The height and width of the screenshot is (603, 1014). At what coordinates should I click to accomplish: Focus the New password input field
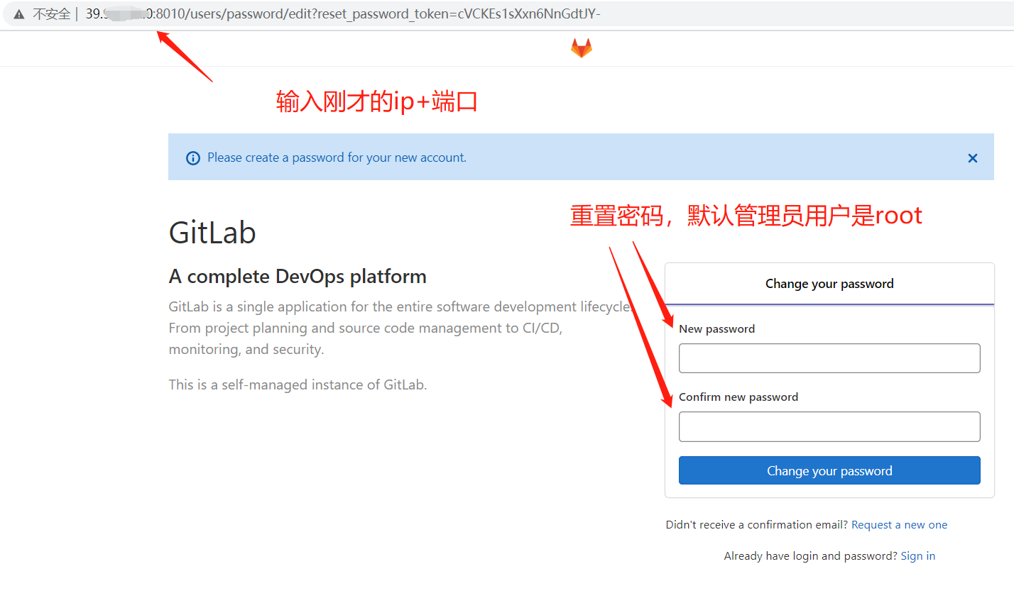pyautogui.click(x=829, y=358)
